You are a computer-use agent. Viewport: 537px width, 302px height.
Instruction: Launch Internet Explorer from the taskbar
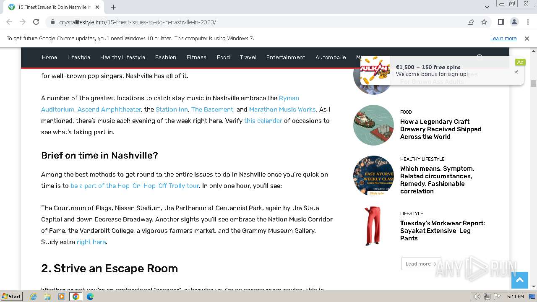(33, 297)
